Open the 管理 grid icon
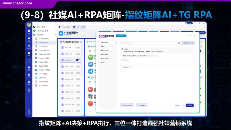The image size is (231, 130). pos(29,90)
